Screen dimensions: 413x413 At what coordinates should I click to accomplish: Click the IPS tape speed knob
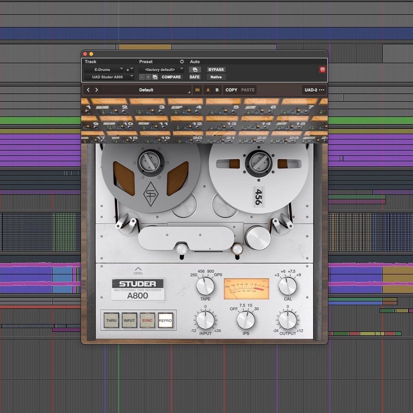pos(246,320)
